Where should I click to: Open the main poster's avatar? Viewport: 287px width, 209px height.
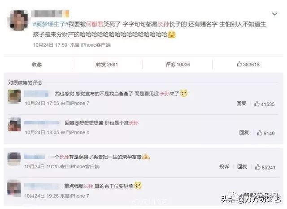tap(18, 20)
